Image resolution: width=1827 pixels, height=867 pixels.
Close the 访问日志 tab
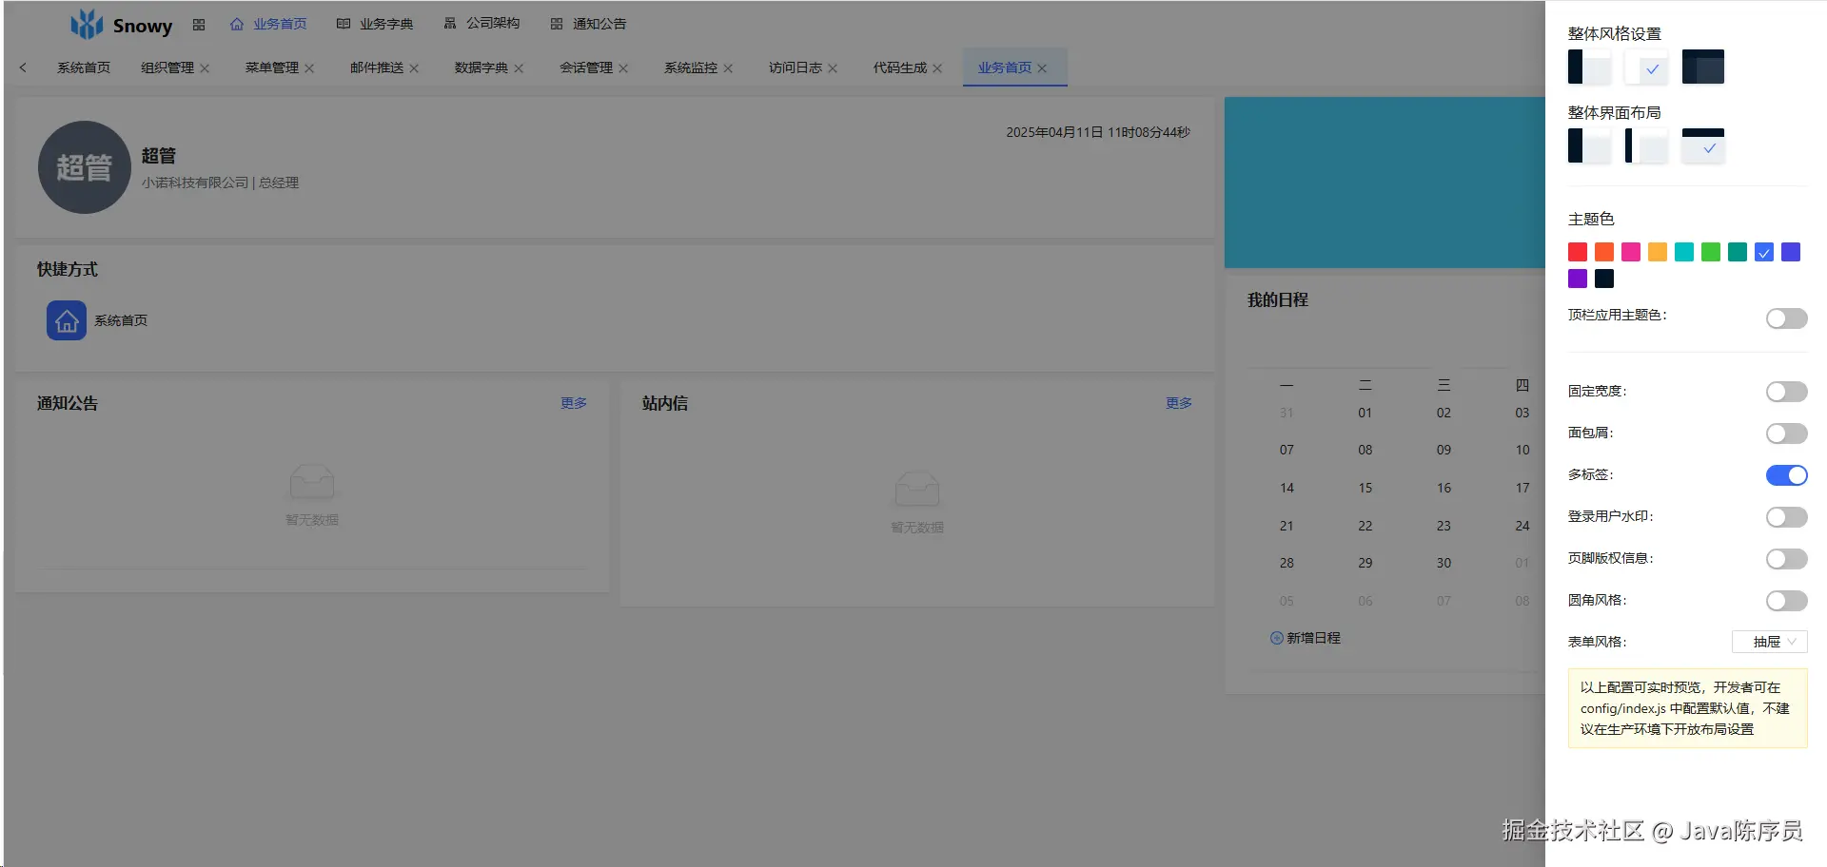(833, 68)
